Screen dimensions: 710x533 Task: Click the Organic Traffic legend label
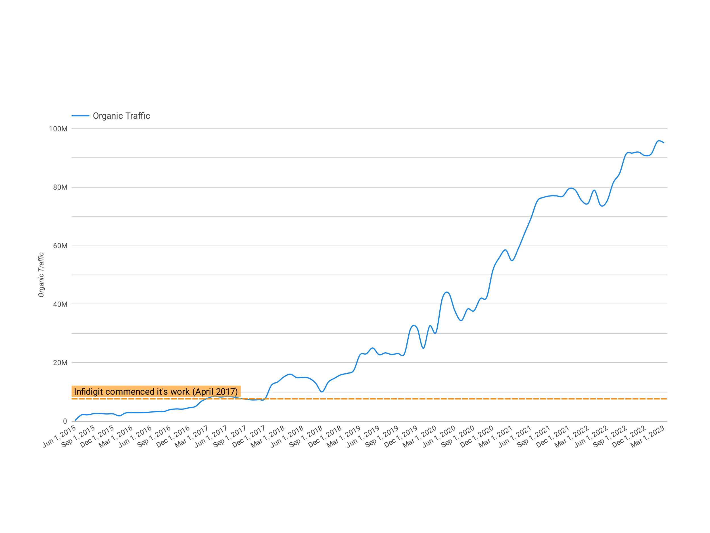pos(121,116)
